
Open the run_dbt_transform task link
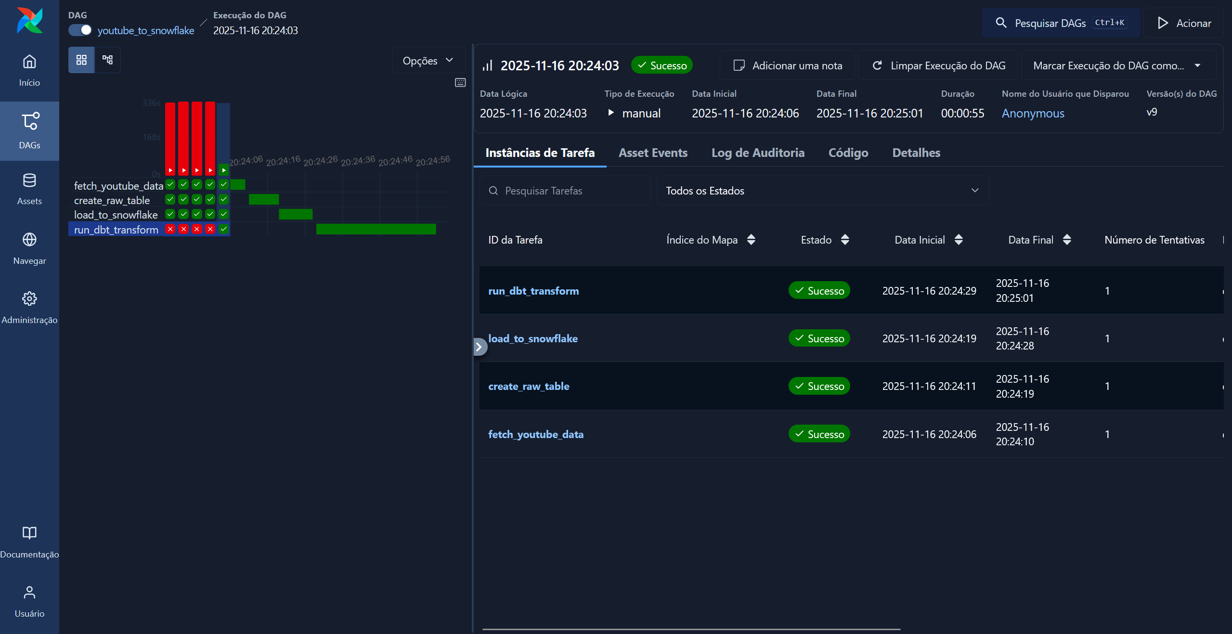[x=533, y=291]
